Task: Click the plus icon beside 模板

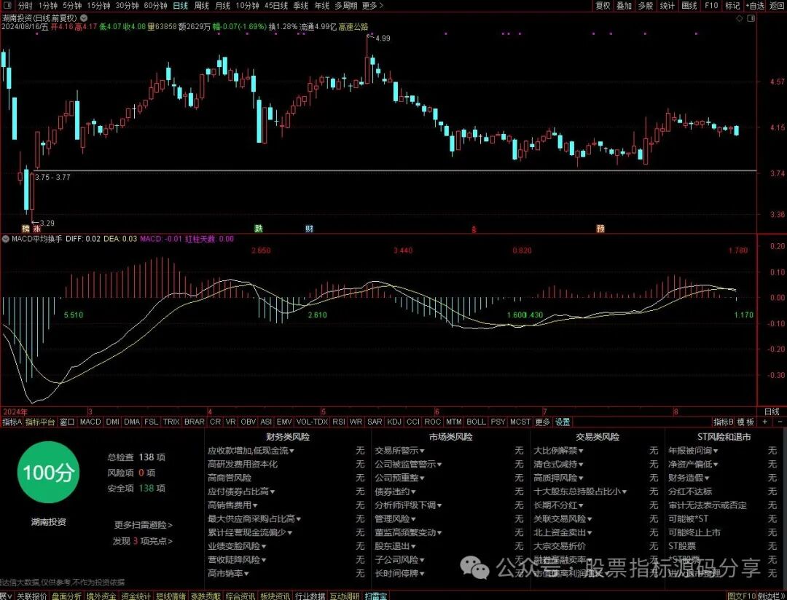Action: pyautogui.click(x=764, y=422)
